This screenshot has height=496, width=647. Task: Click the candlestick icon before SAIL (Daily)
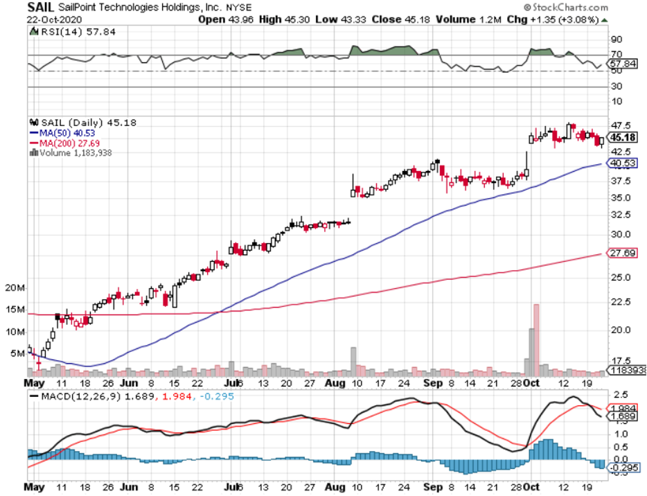click(34, 123)
